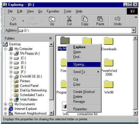Image resolution: width=139 pixels, height=124 pixels.
Task: Select the Dial-Up Networking icon
Action: [x=16, y=90]
